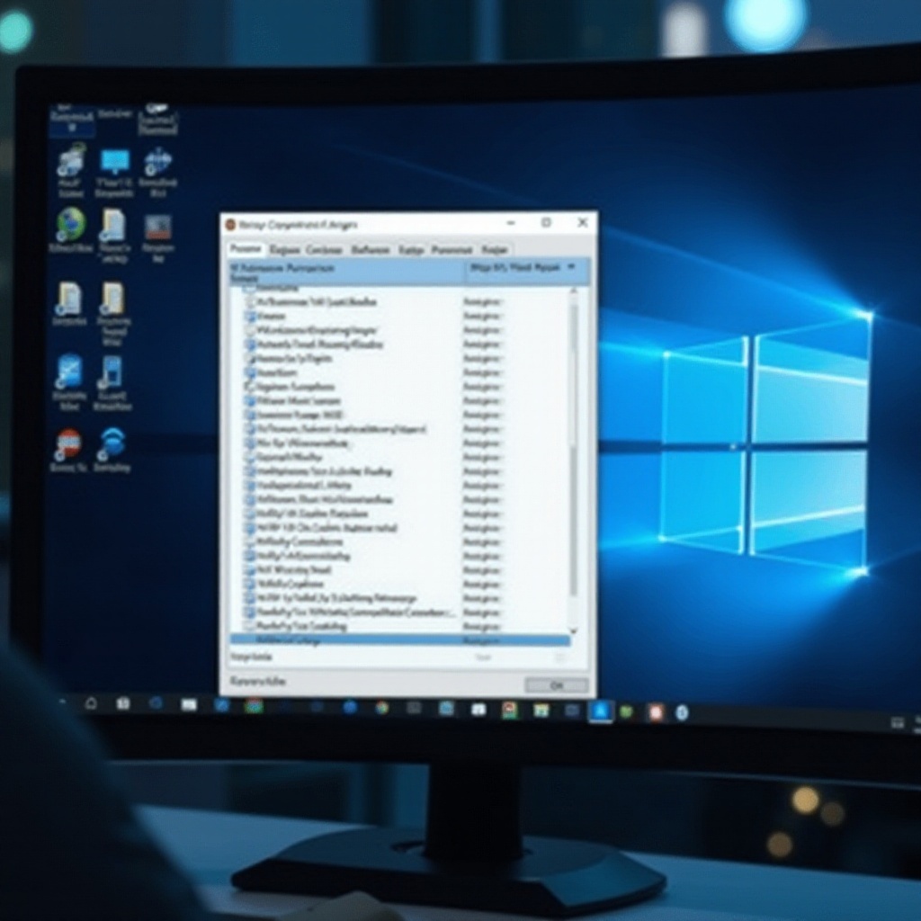Open the green globe desktop shortcut
This screenshot has width=921, height=921.
point(71,225)
